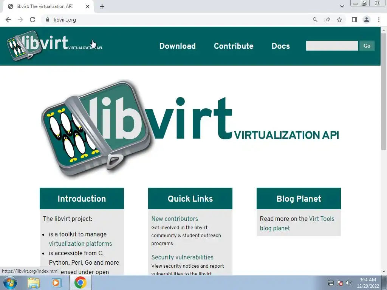Click the site search text field
The width and height of the screenshot is (387, 290).
click(332, 46)
